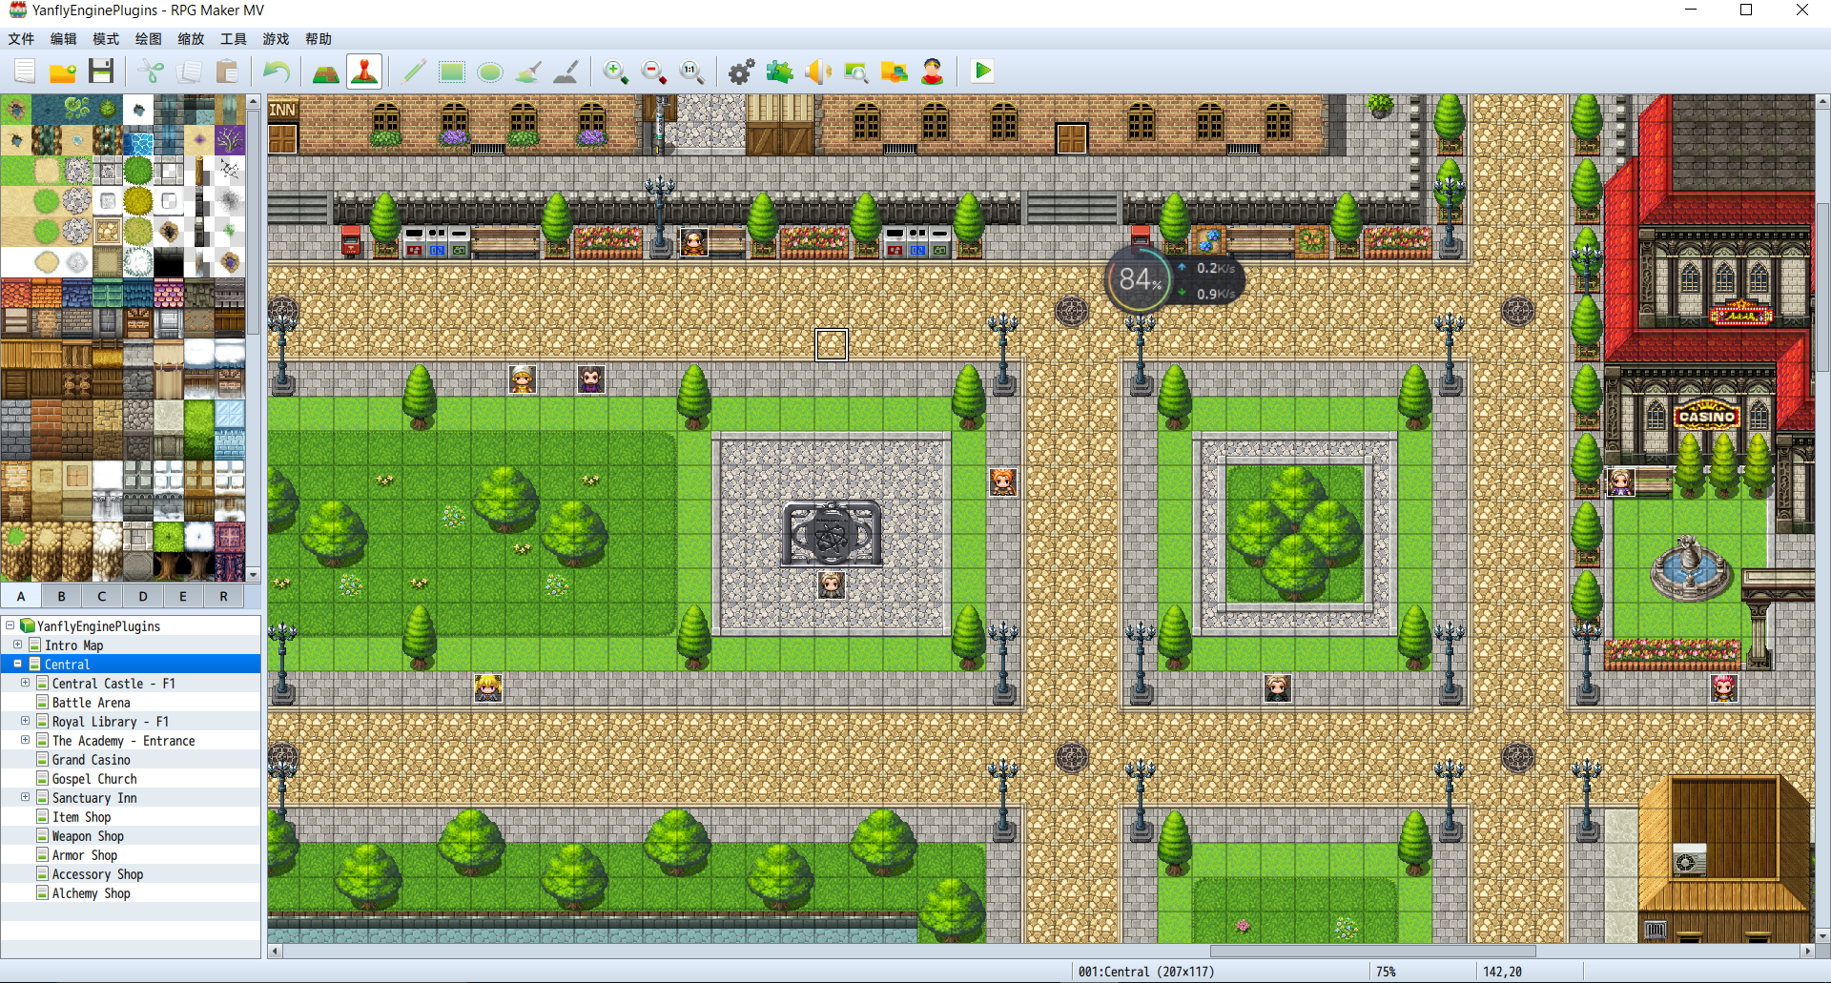Select the Flood Fill tool
This screenshot has width=1831, height=983.
pyautogui.click(x=528, y=72)
